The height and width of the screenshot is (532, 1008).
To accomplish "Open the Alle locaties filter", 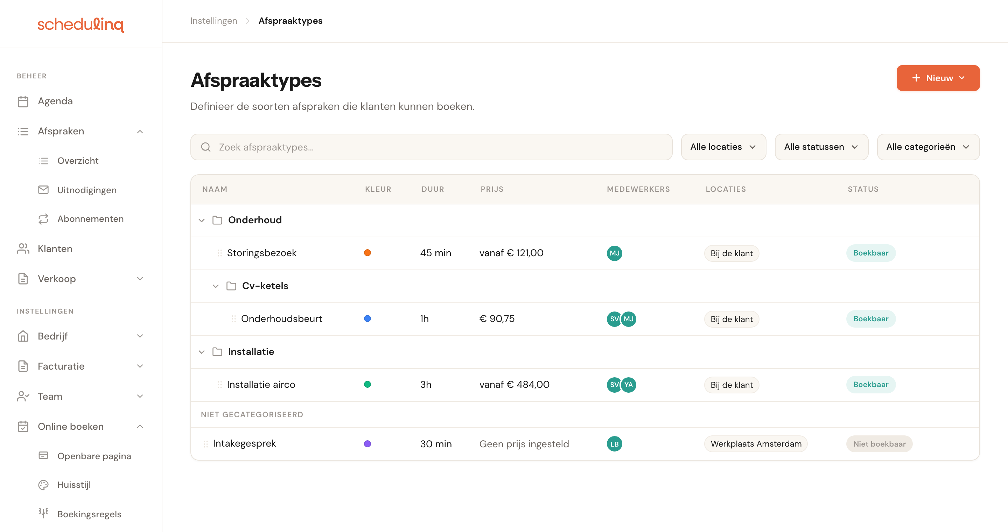I will point(723,147).
